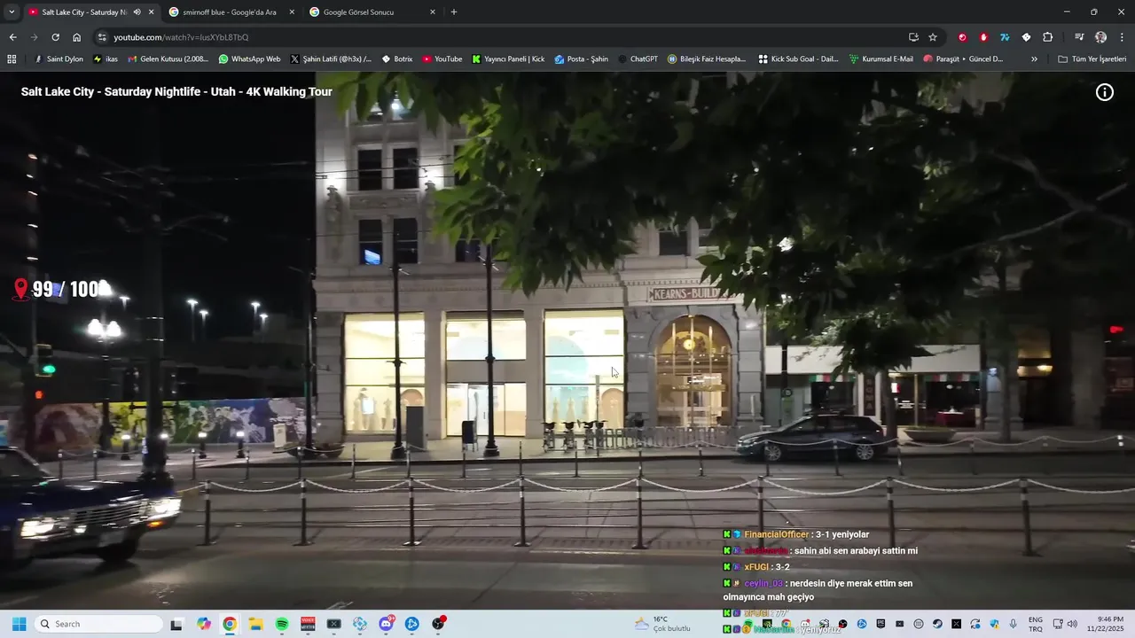Go to the browser Home page
Screen dimensions: 1135x638
(76, 37)
